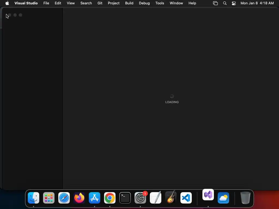Open the View menu
This screenshot has width=279, height=209.
[x=71, y=3]
